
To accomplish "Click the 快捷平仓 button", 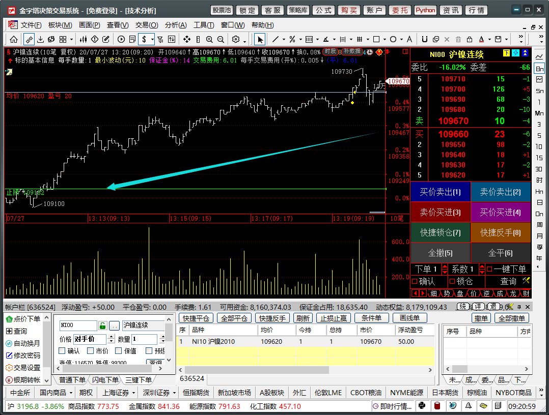I will 196,318.
